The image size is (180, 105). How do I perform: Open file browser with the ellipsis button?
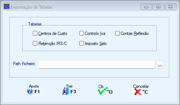pyautogui.click(x=160, y=64)
